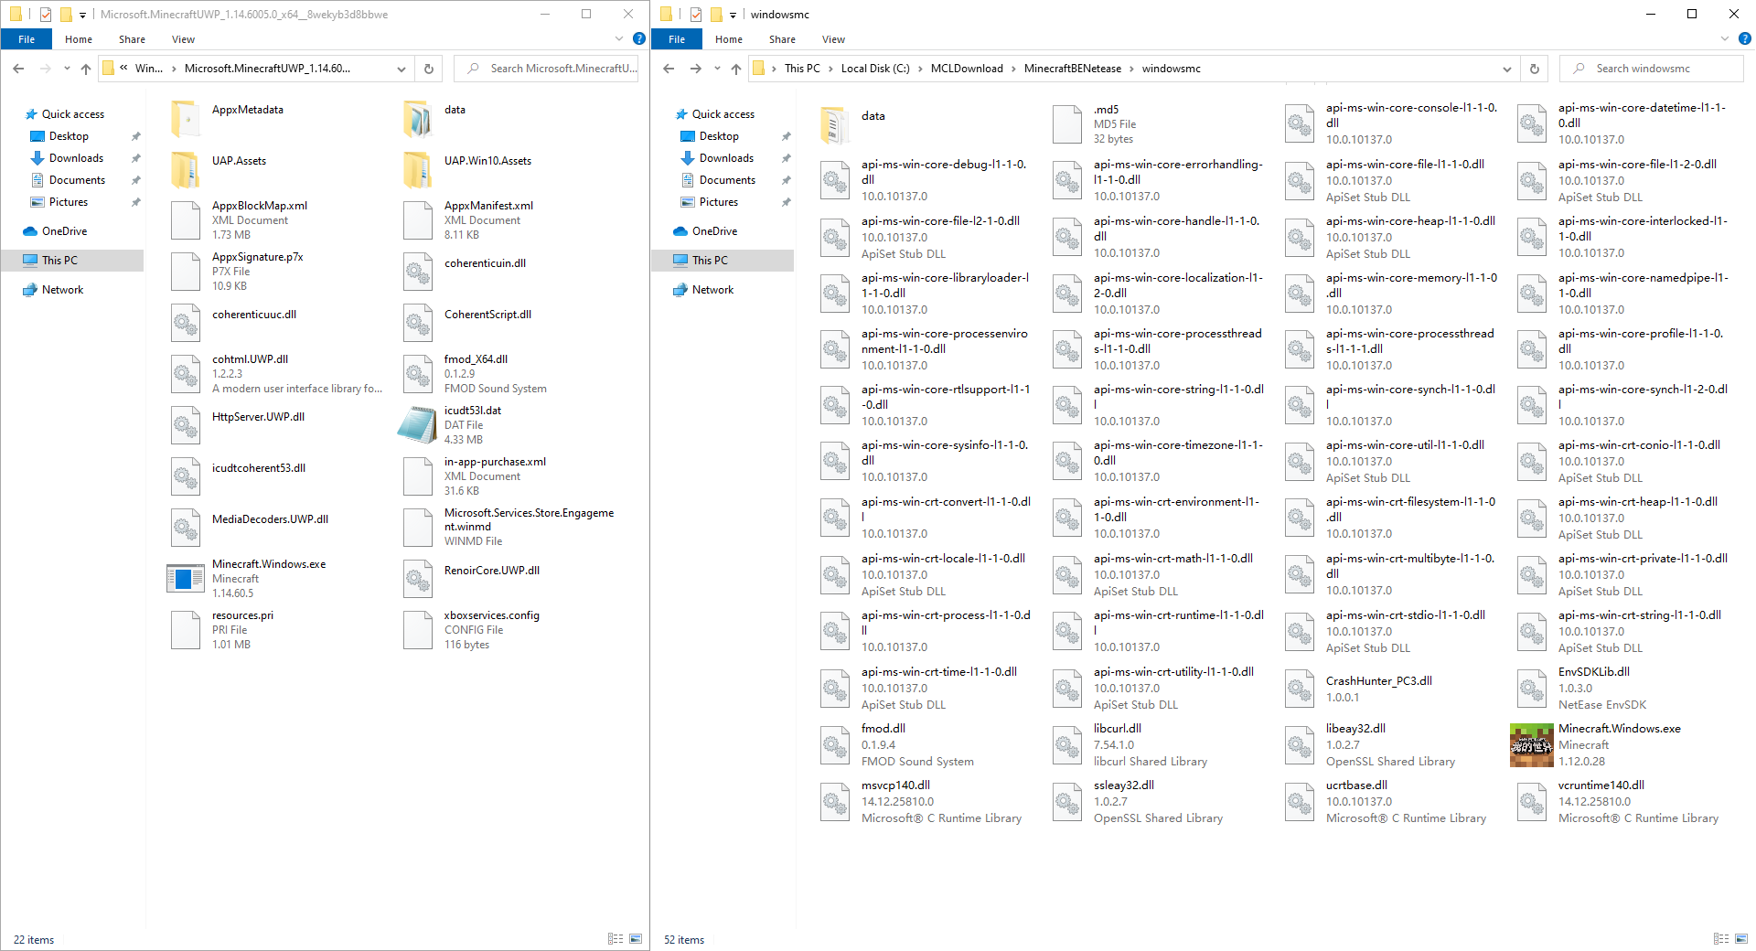Click New folder icon in MinecraftUWP title bar
This screenshot has width=1756, height=951.
66,15
